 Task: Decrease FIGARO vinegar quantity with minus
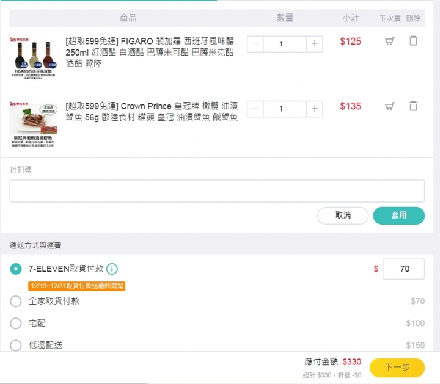coord(255,44)
